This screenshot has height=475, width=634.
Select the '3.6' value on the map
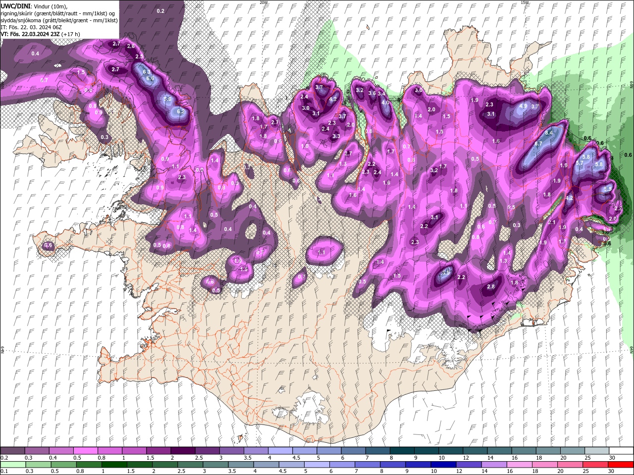click(x=372, y=93)
